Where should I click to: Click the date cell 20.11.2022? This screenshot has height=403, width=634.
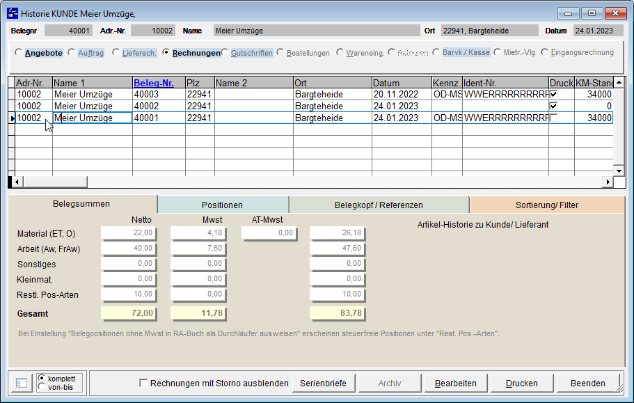click(402, 94)
